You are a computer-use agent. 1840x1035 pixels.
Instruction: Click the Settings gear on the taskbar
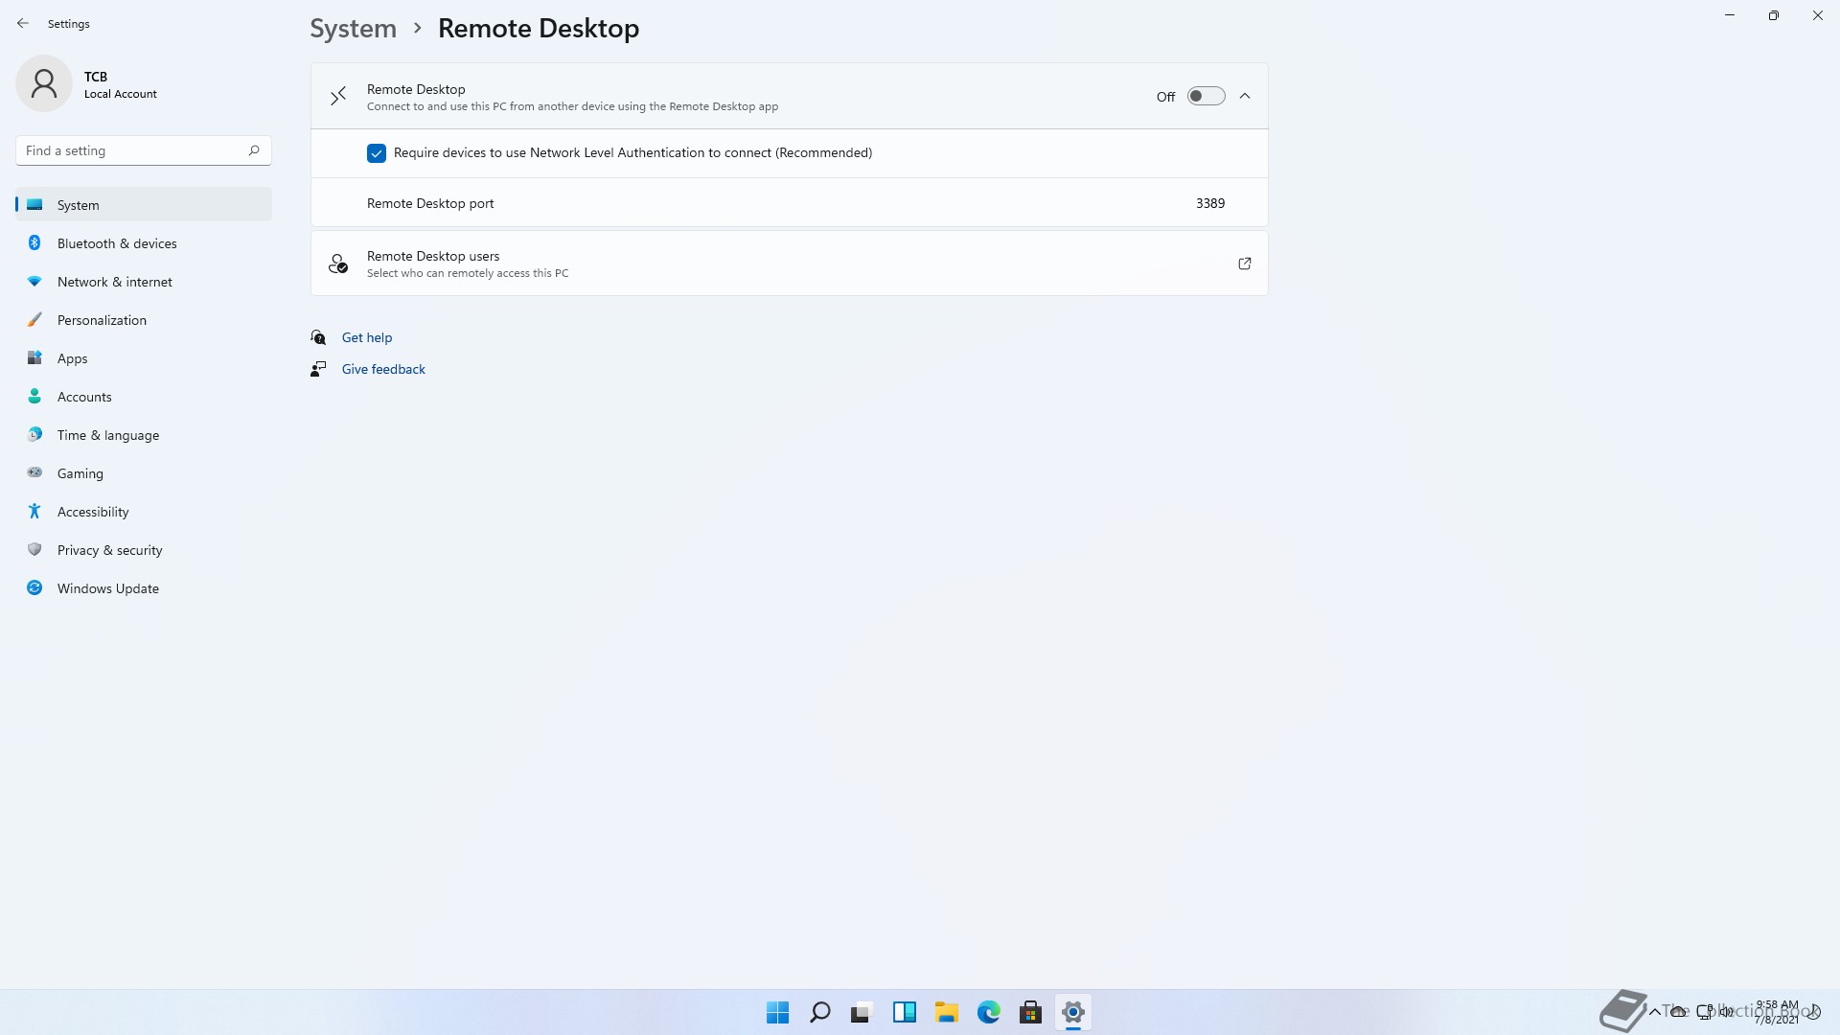(x=1072, y=1012)
